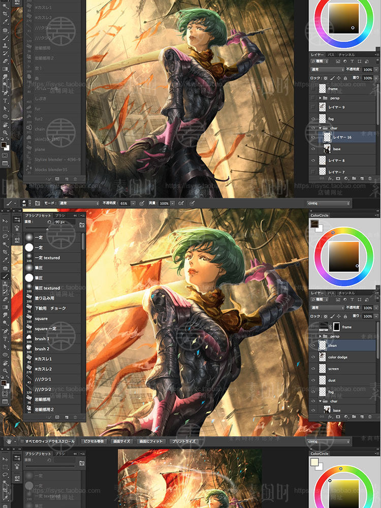Open the チャンネル tab above the レイヤー 16 layer list
This screenshot has width=381, height=508.
tap(346, 54)
